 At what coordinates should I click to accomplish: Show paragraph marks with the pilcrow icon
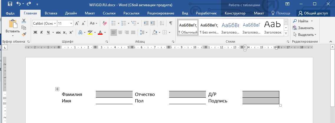click(x=171, y=23)
